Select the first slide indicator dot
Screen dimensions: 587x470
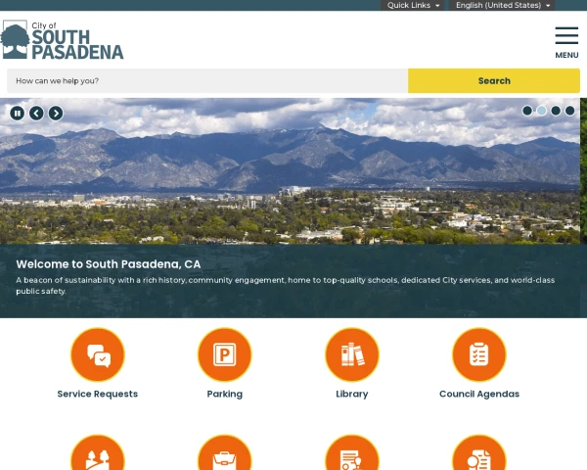coord(527,111)
